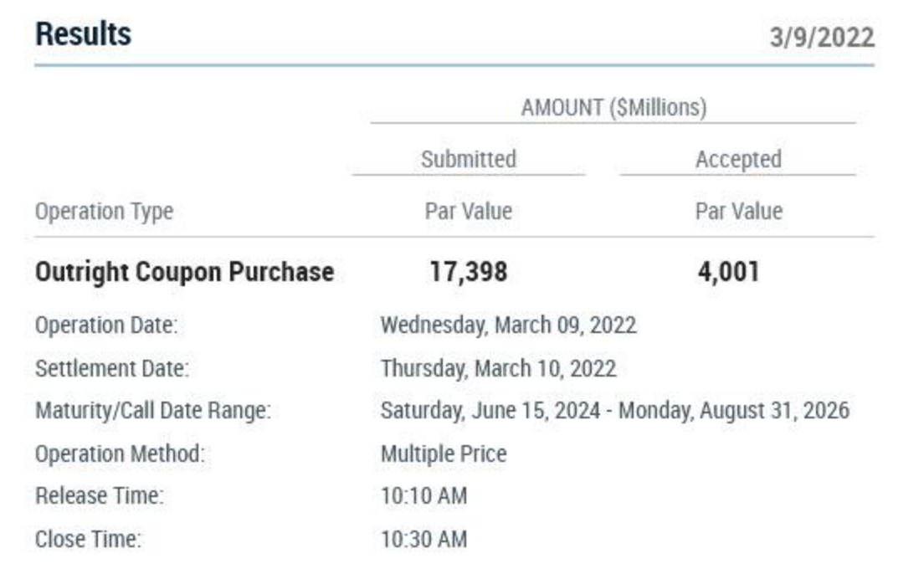Open the Outright Coupon Purchase row title
Viewport: 924px width, 574px height.
(184, 272)
